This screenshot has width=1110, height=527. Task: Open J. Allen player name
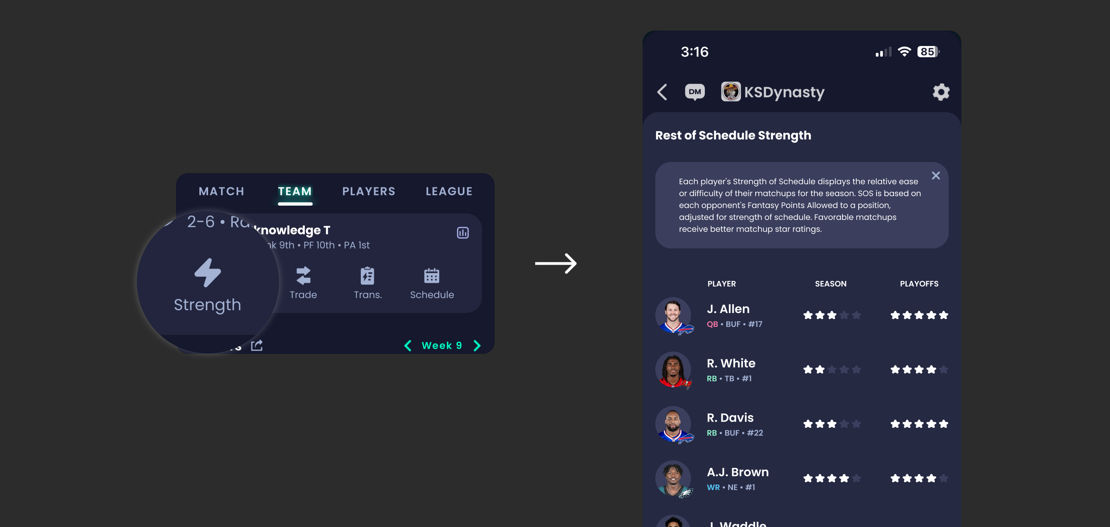point(728,309)
